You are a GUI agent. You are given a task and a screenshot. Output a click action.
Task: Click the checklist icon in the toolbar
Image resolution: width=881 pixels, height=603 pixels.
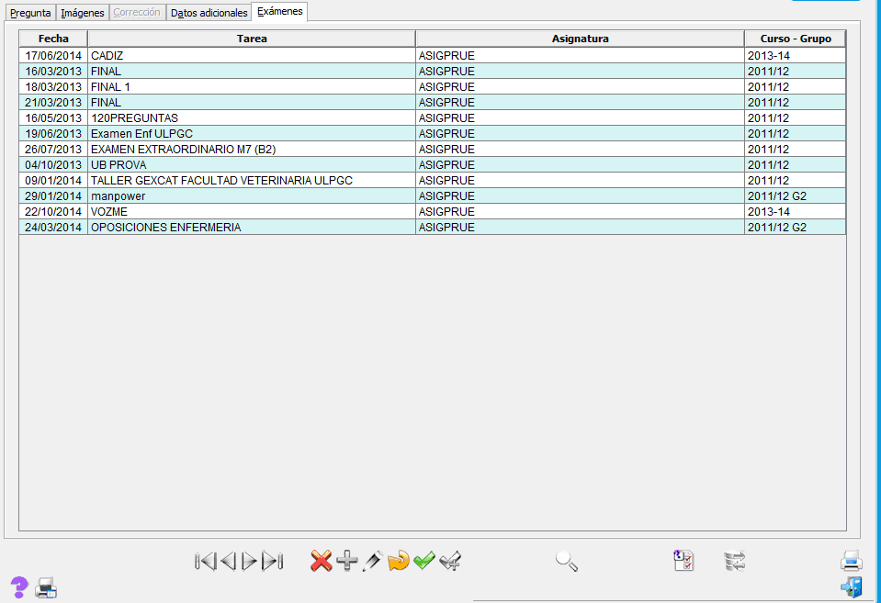click(x=683, y=561)
